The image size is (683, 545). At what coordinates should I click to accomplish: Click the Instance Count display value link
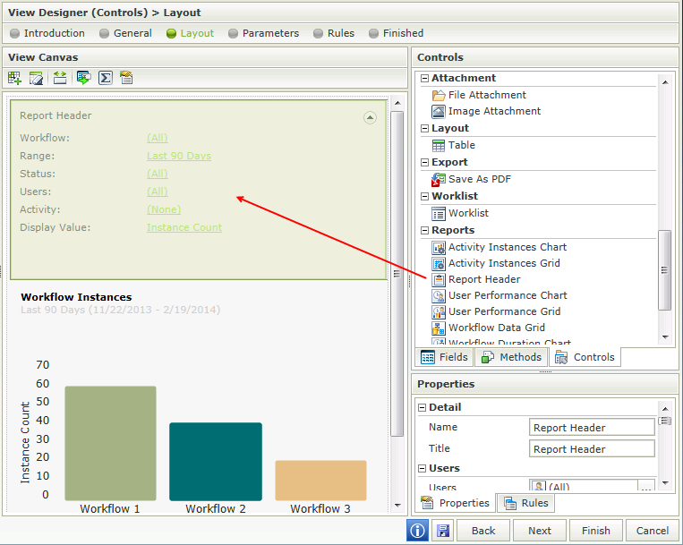[x=184, y=227]
